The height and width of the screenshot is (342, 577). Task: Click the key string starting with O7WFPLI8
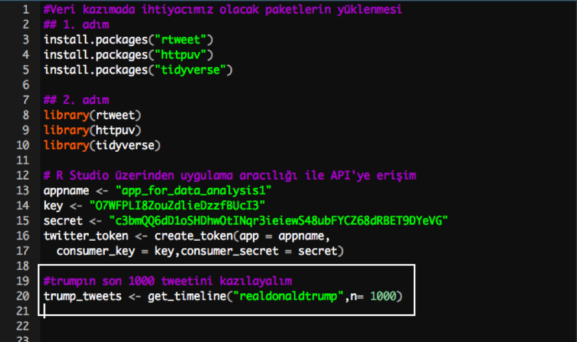tap(176, 206)
